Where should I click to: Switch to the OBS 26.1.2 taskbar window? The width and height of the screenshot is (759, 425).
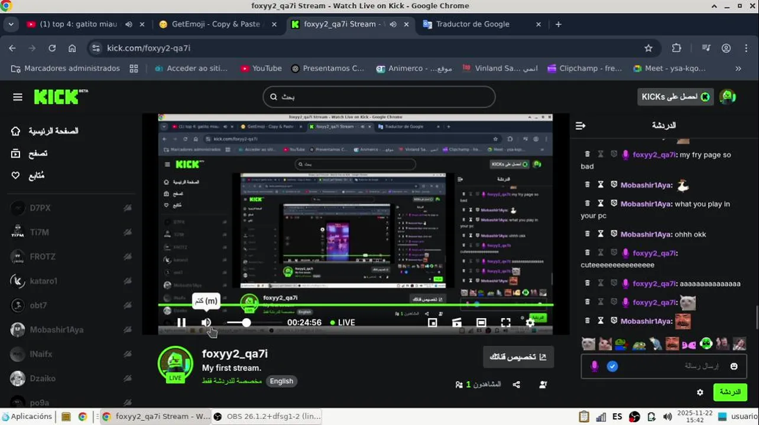pyautogui.click(x=267, y=416)
